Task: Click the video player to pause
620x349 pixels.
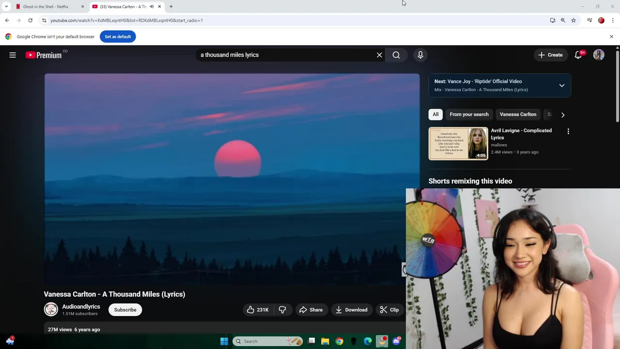Action: coord(232,179)
